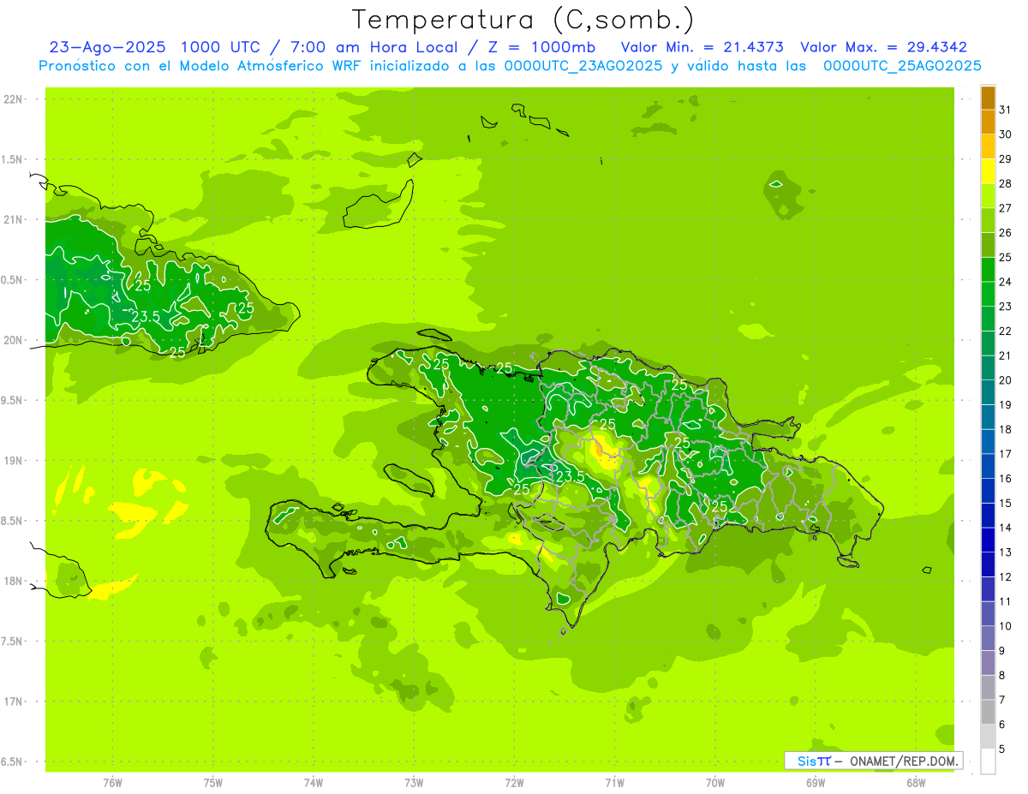Select the blue legend band between 15 and 16
This screenshot has width=1028, height=794.
[x=988, y=492]
